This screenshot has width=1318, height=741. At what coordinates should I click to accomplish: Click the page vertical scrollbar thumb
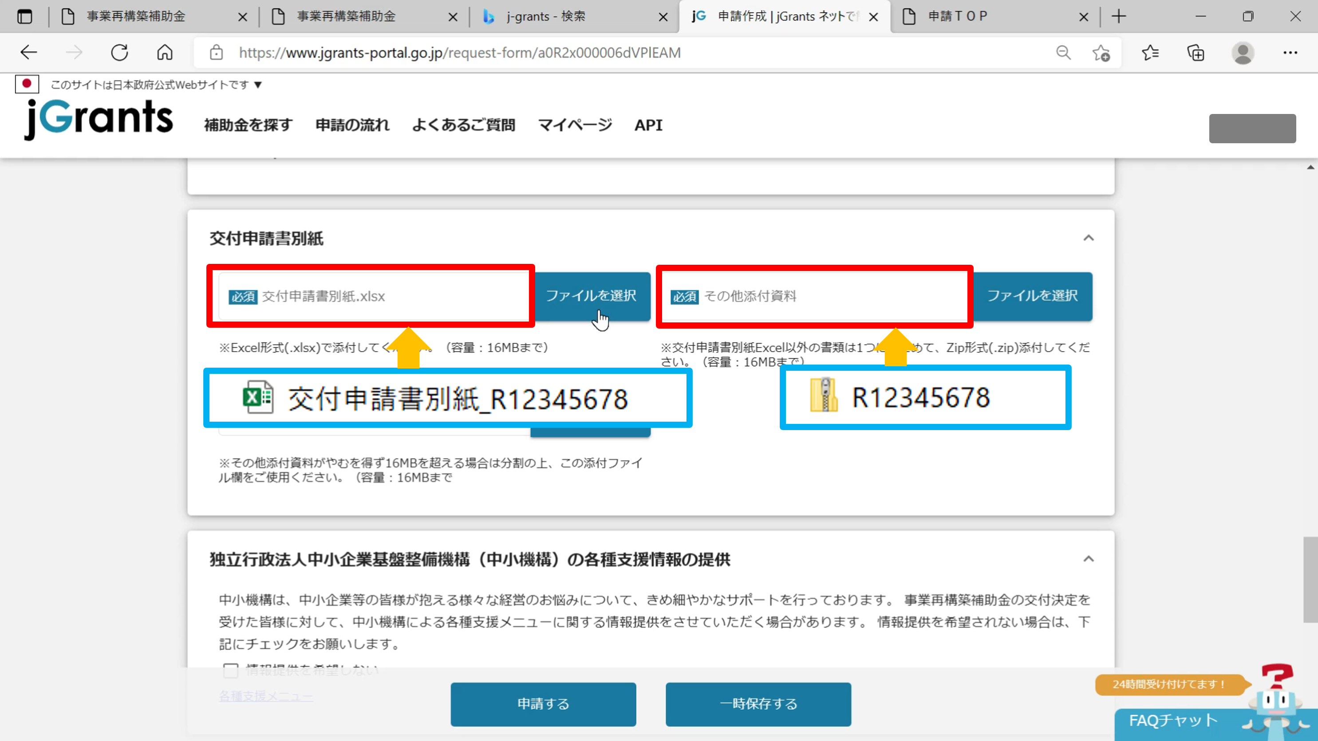[x=1310, y=579]
